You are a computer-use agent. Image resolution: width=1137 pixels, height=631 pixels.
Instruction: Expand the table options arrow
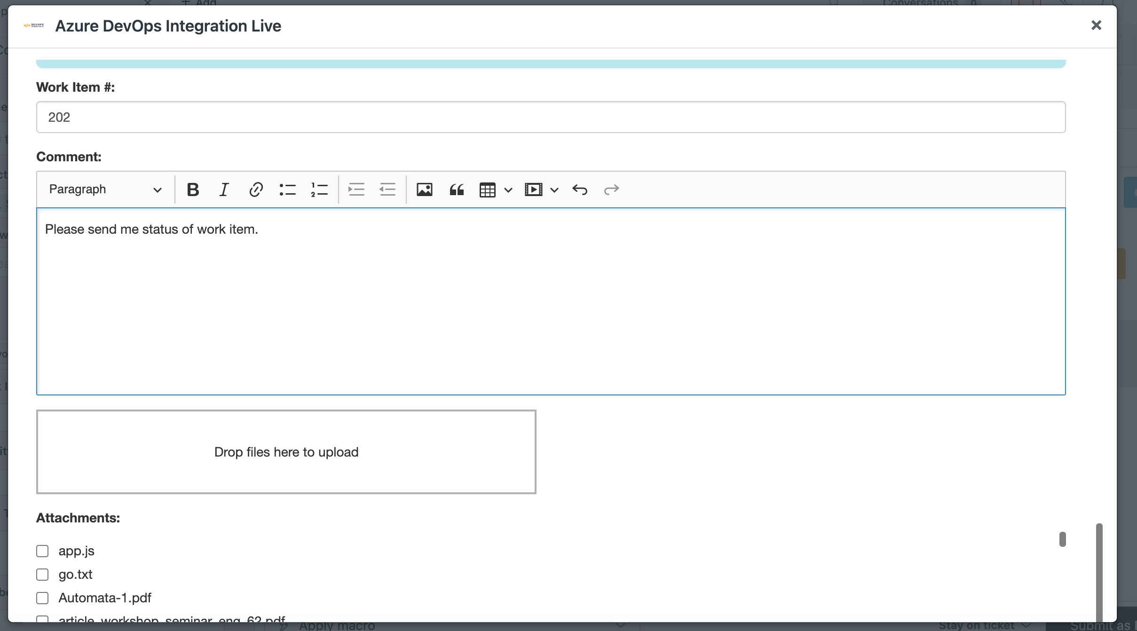tap(508, 190)
